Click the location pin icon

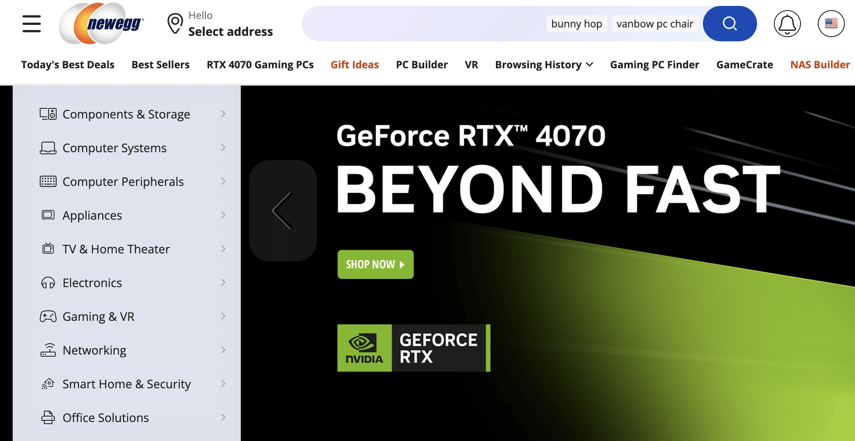175,24
